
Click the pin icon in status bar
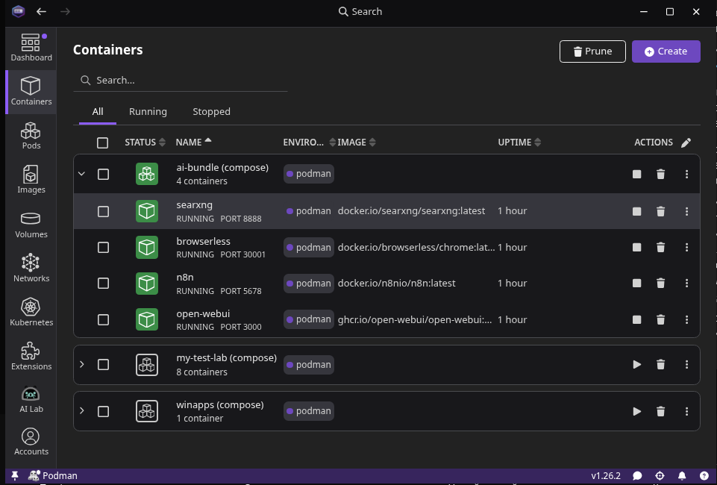[x=15, y=476]
